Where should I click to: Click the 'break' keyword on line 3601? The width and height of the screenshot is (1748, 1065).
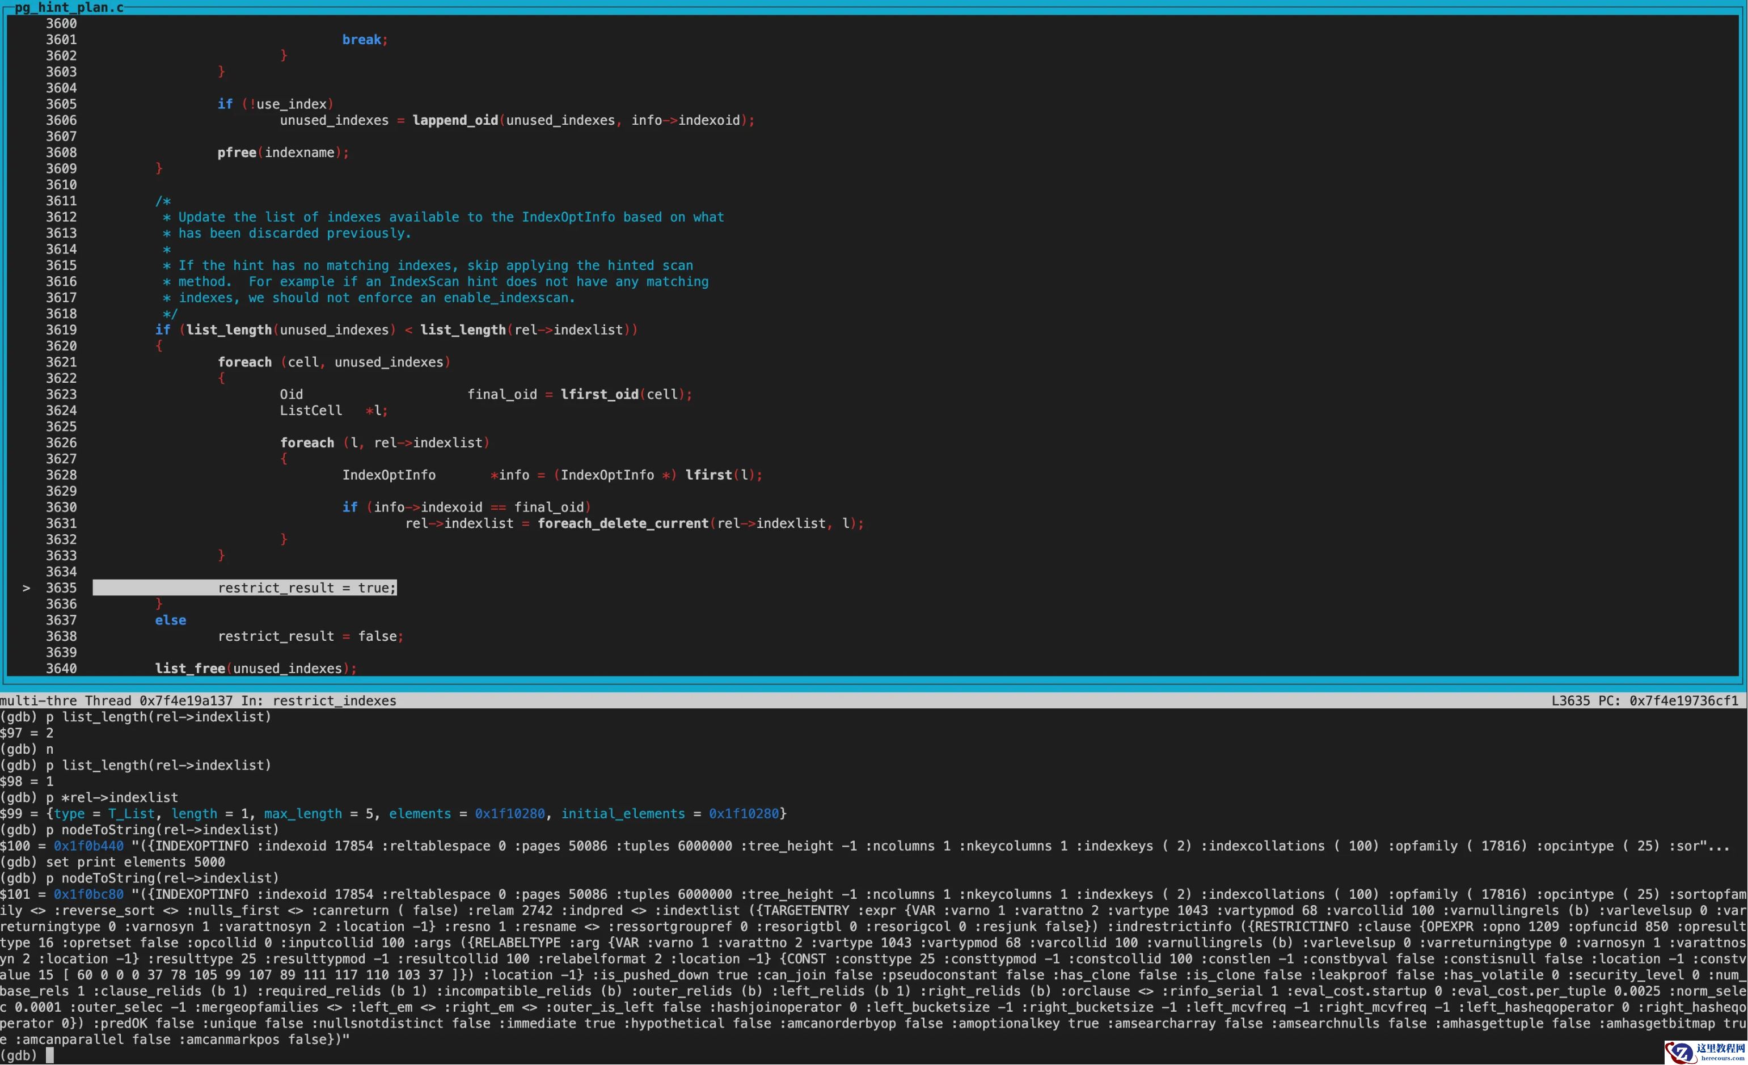click(x=362, y=40)
